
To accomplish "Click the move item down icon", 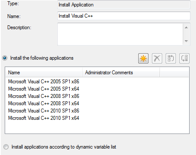I will tap(184, 58).
